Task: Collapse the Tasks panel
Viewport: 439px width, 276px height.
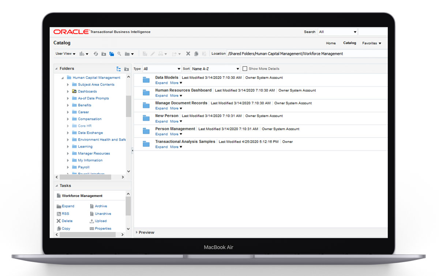Action: 56,186
